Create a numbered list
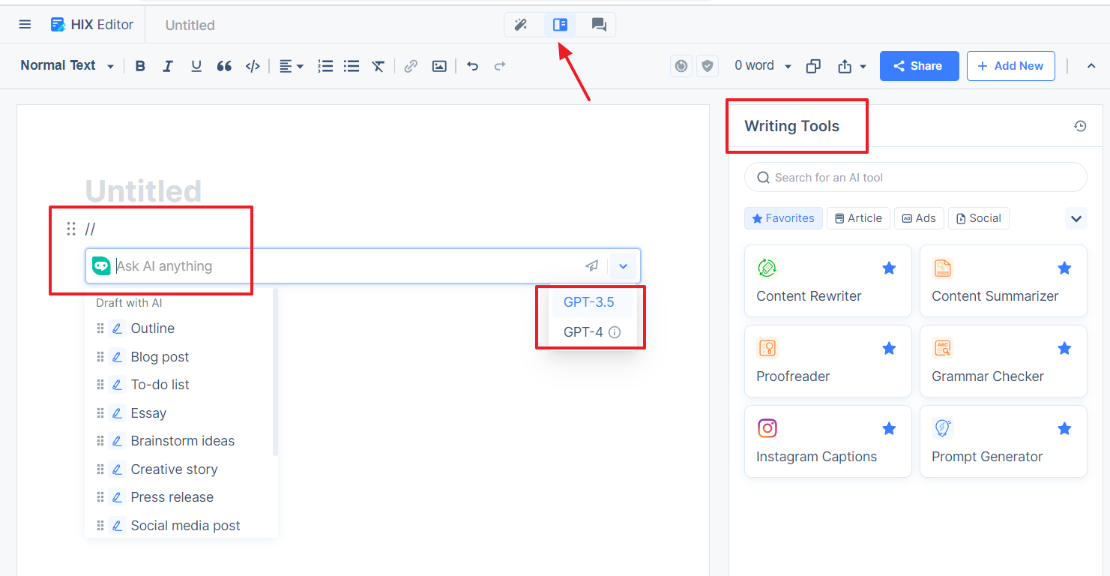This screenshot has width=1110, height=576. (x=325, y=66)
